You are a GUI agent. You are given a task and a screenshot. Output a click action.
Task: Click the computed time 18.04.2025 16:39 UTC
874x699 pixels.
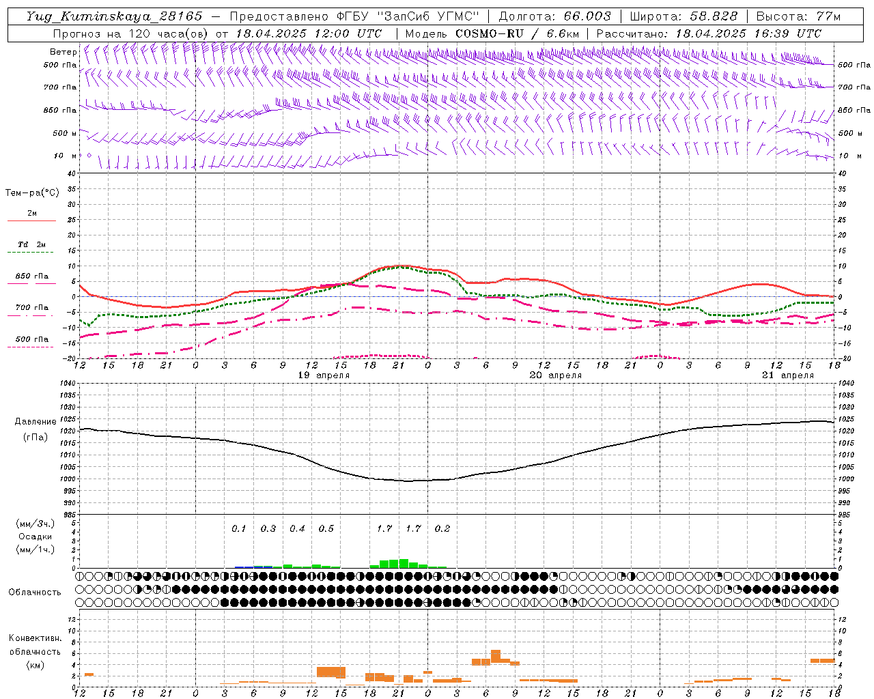click(x=748, y=33)
